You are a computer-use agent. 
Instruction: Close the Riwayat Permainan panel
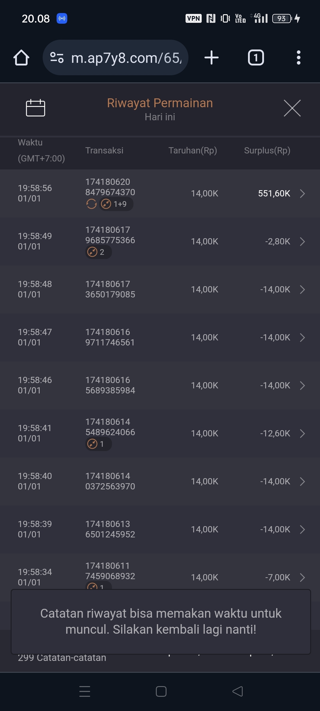(292, 108)
